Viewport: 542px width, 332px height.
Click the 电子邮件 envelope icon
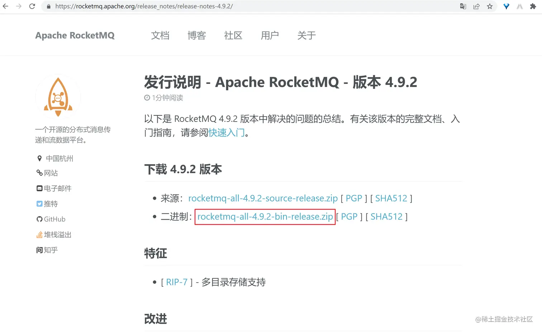39,188
